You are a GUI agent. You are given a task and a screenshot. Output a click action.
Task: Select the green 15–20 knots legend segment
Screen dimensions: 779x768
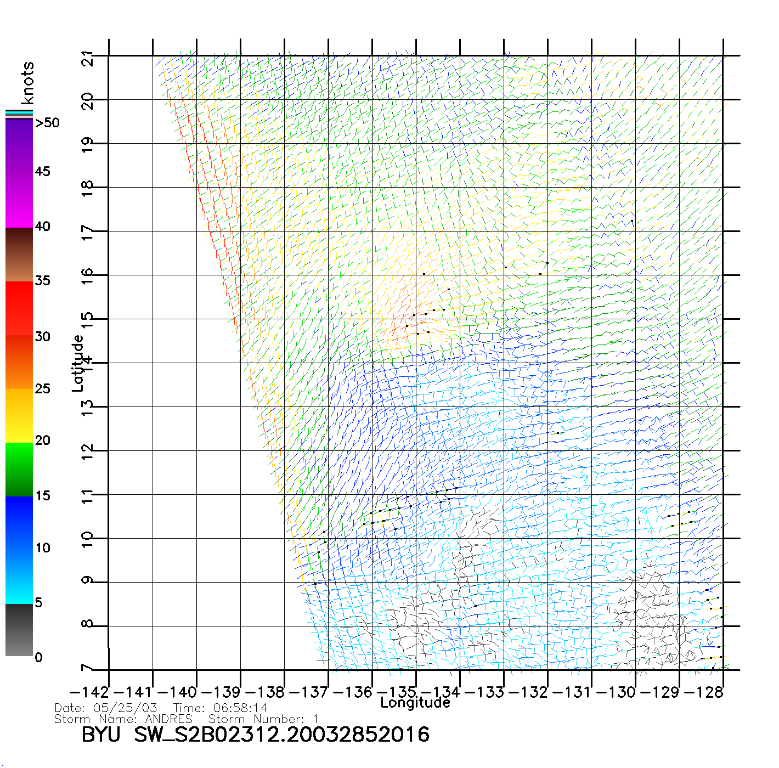click(19, 469)
